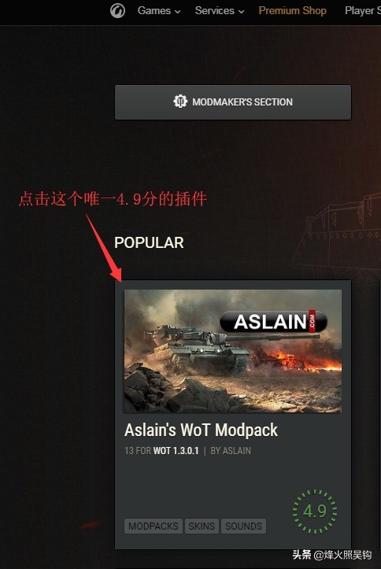Click the gear icon in Modmaker's Section

click(x=180, y=102)
